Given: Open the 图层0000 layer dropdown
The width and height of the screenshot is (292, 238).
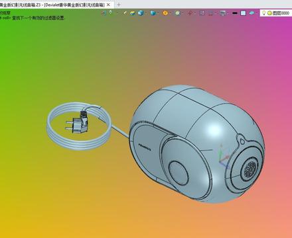Looking at the screenshot, I should coord(276,13).
